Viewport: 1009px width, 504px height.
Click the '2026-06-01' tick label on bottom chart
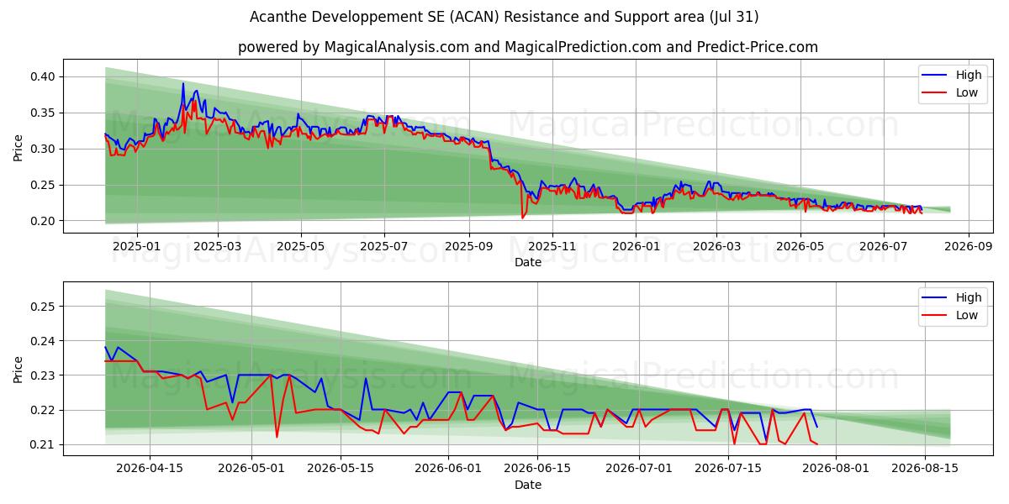point(449,470)
